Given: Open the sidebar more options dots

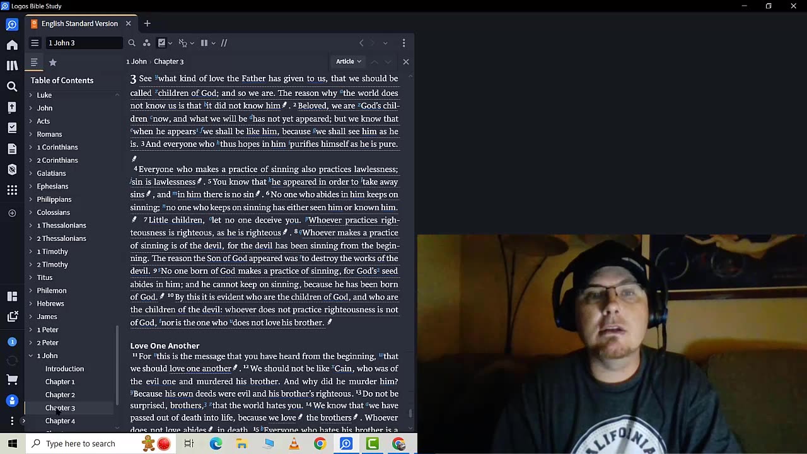Looking at the screenshot, I should pyautogui.click(x=12, y=421).
